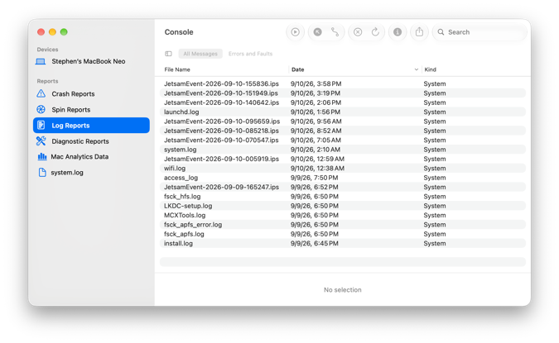Click the Log Reports document icon

41,126
